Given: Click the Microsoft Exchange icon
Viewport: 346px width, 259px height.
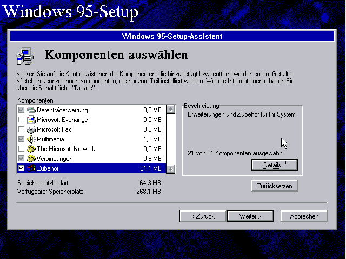Looking at the screenshot, I should (x=31, y=120).
